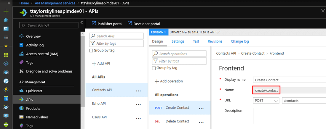Switch to the Settings tab

point(178,41)
